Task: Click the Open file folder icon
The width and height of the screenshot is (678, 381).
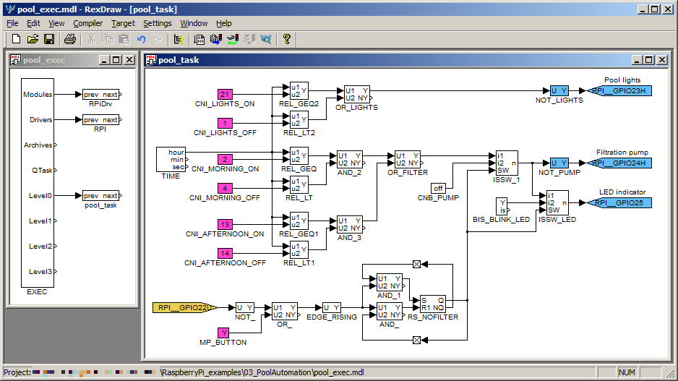Action: 33,39
